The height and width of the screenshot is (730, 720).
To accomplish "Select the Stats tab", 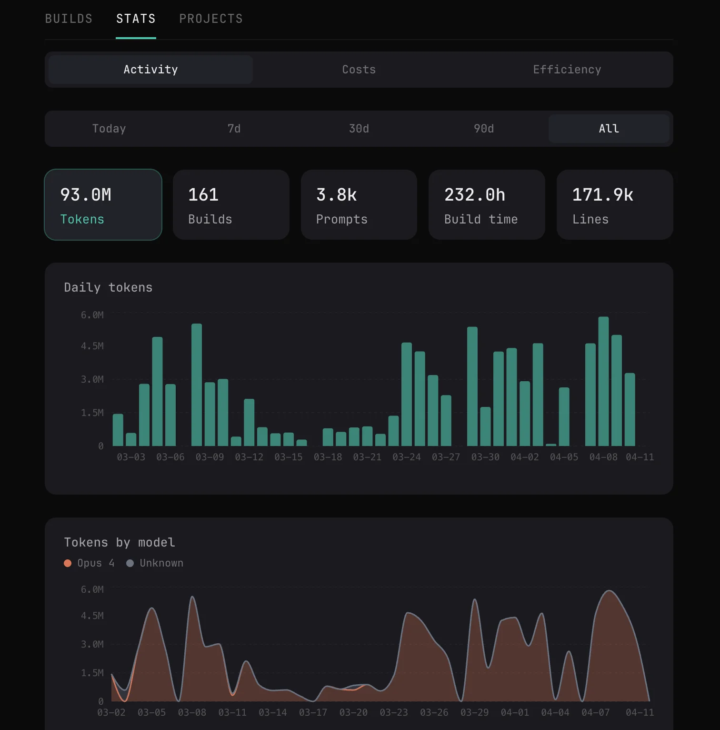I will coord(136,19).
